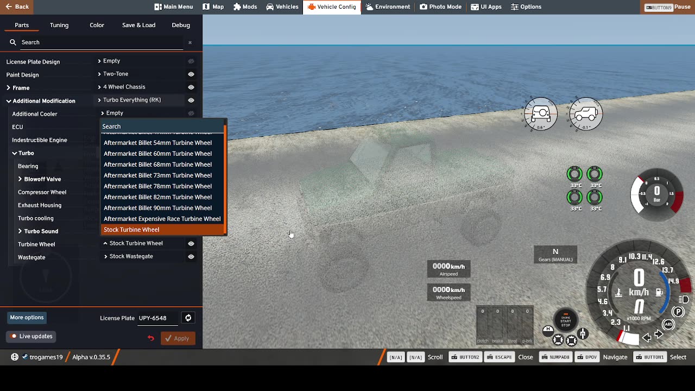Open the Map menu
The image size is (695, 391).
pos(213,7)
